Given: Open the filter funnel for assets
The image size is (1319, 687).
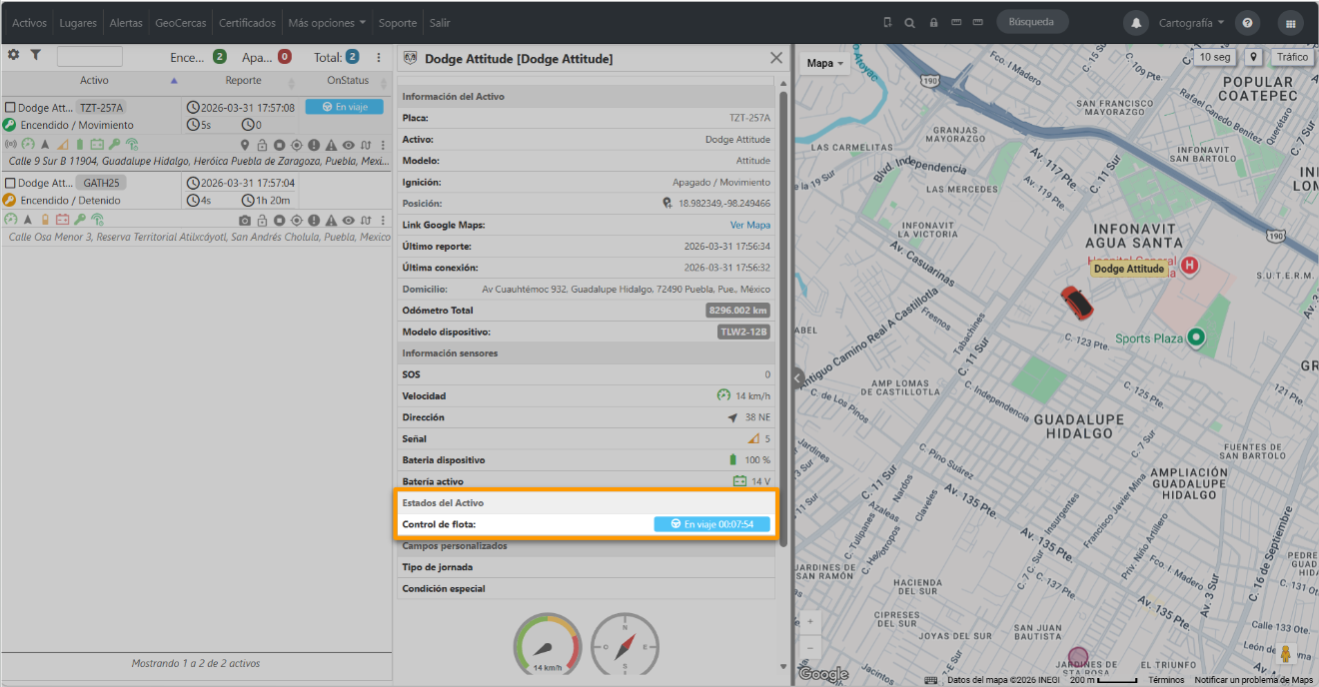Looking at the screenshot, I should pyautogui.click(x=35, y=56).
